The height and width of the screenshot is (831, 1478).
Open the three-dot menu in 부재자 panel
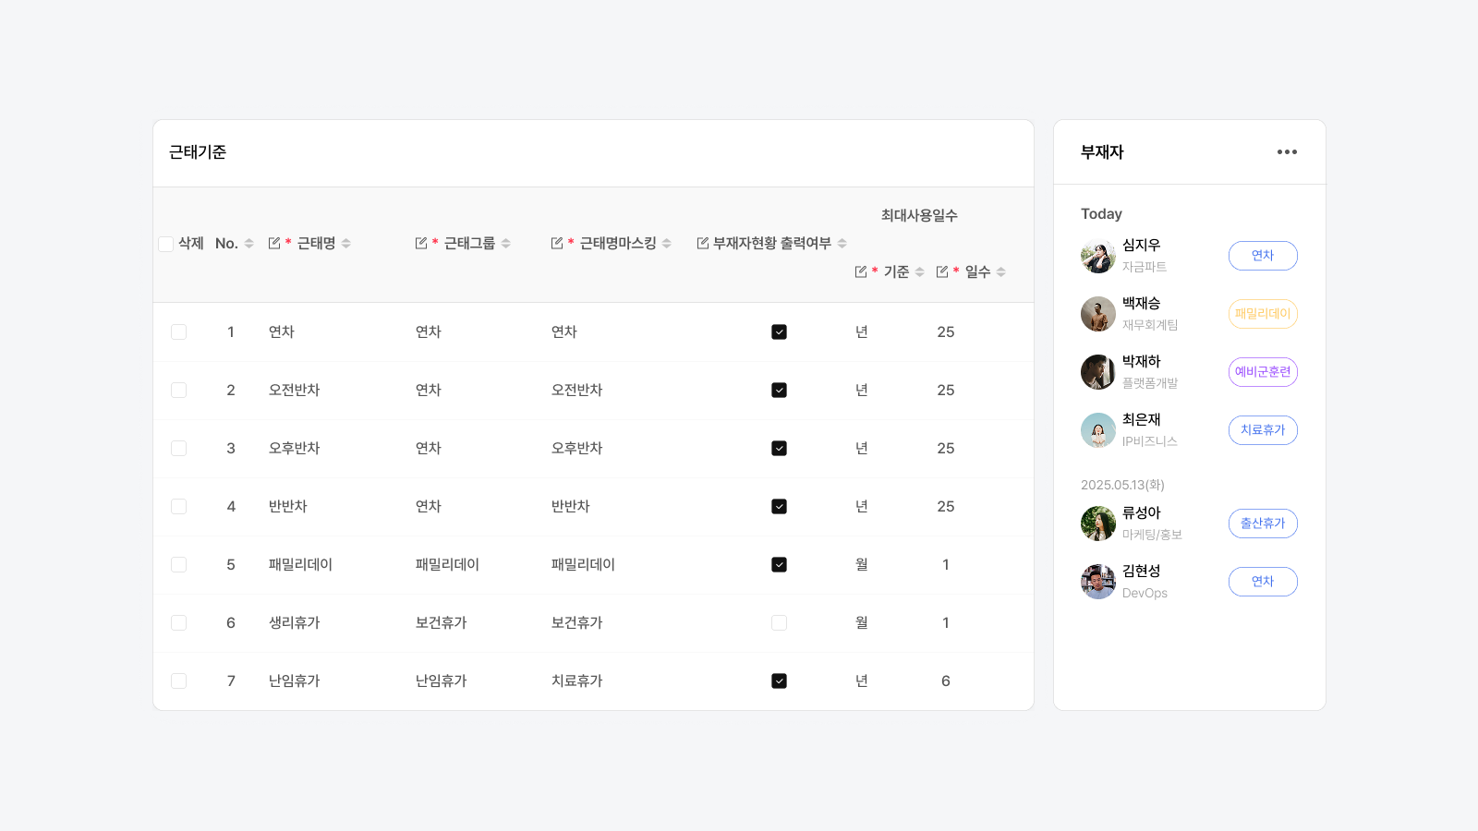1287,152
